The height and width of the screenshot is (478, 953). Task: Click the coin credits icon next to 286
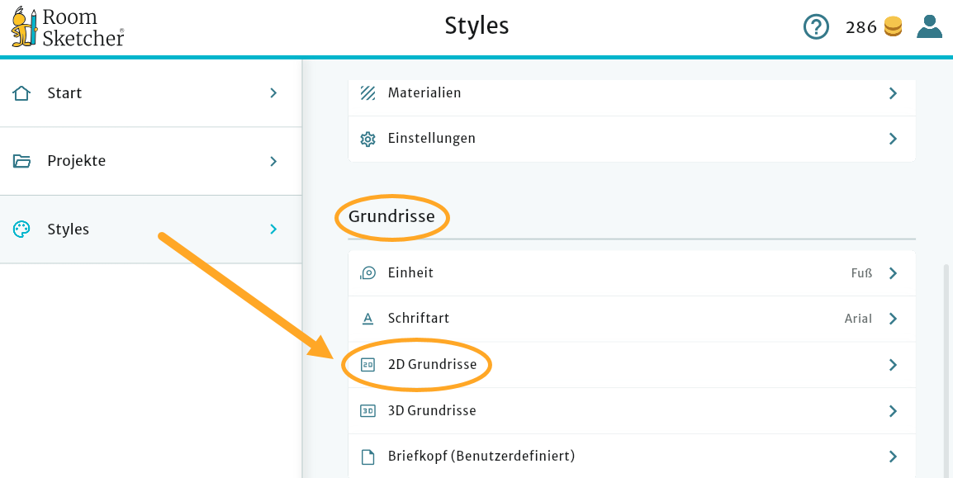(894, 26)
